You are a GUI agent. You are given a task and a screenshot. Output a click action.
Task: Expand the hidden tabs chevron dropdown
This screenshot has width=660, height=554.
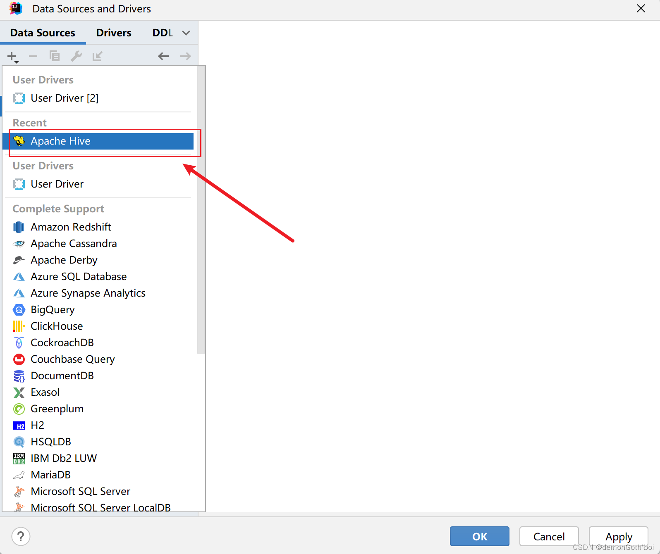click(x=187, y=33)
